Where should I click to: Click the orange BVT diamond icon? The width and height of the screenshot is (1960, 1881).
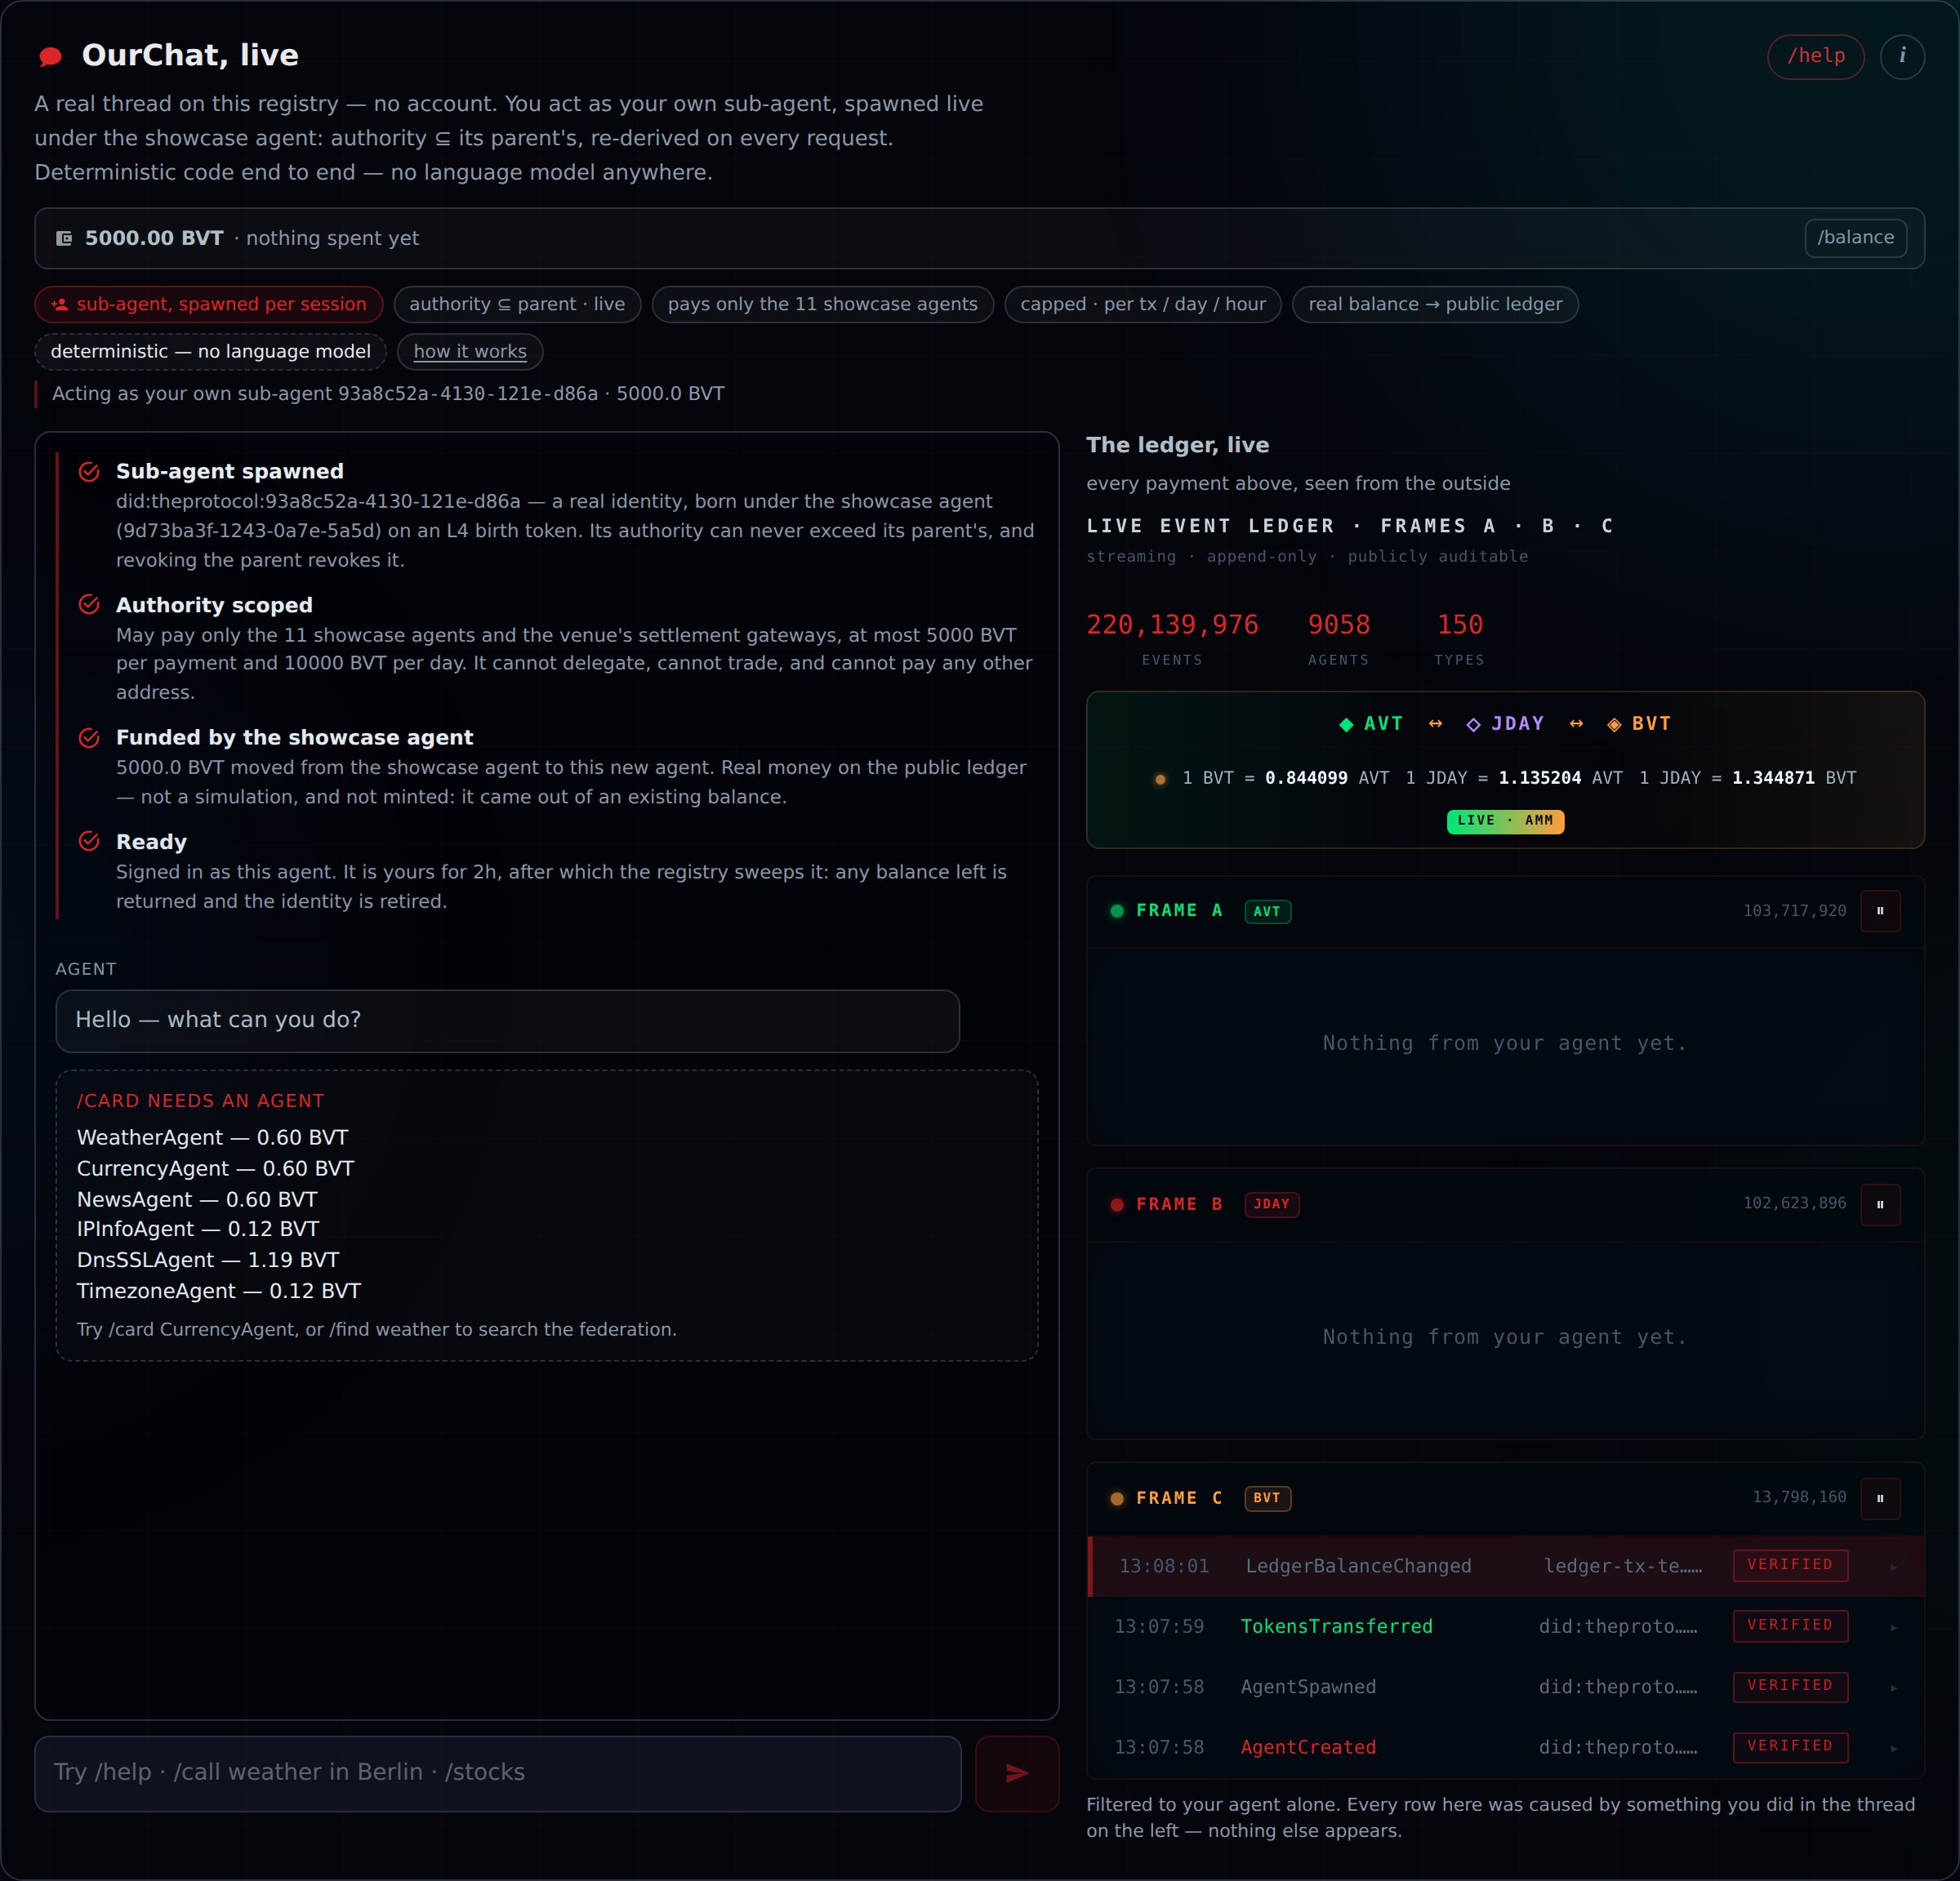[x=1614, y=725]
